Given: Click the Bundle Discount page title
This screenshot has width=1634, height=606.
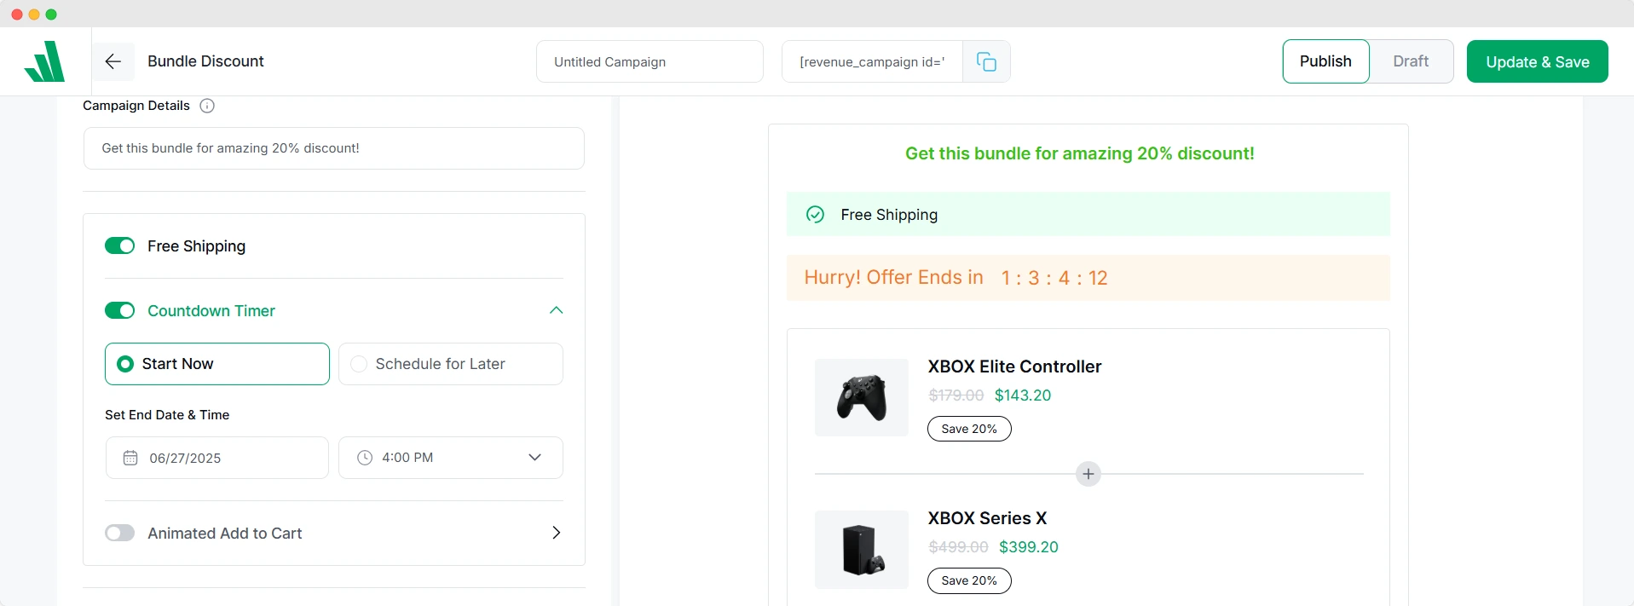Looking at the screenshot, I should click(205, 61).
